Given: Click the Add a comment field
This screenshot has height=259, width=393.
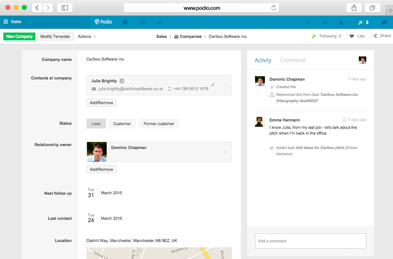Looking at the screenshot, I should click(310, 241).
